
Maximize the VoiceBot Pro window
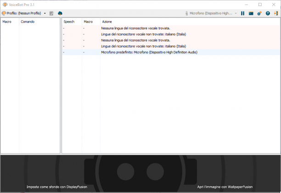pos(260,5)
